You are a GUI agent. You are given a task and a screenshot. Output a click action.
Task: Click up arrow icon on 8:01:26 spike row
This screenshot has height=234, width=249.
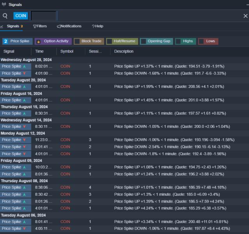(x=24, y=202)
